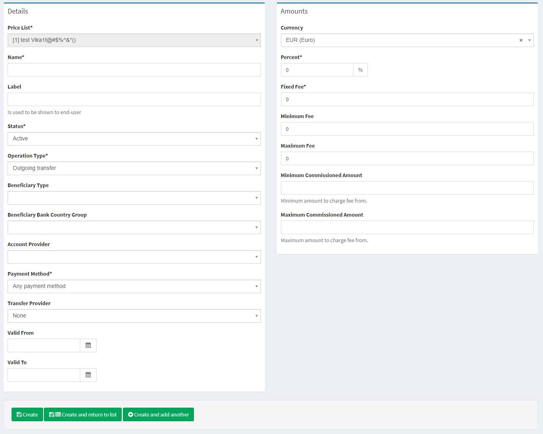Click the Create button

pos(27,414)
